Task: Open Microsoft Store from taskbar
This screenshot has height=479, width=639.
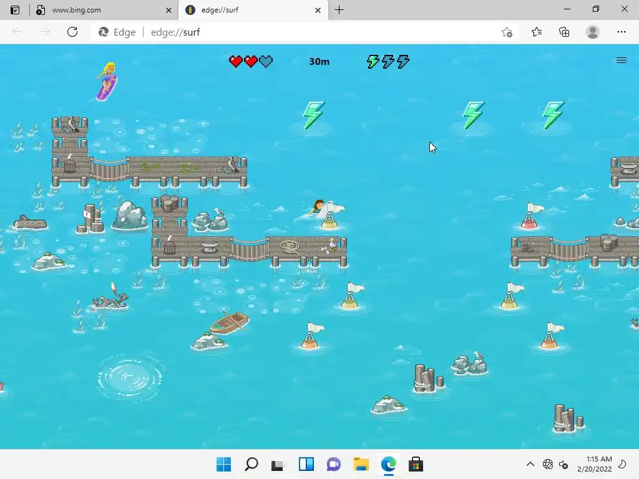Action: (x=416, y=464)
